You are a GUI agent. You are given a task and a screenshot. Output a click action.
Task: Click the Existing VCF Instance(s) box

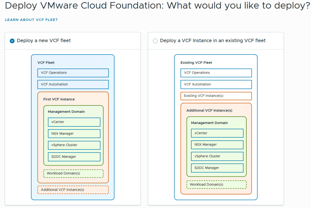click(x=216, y=96)
